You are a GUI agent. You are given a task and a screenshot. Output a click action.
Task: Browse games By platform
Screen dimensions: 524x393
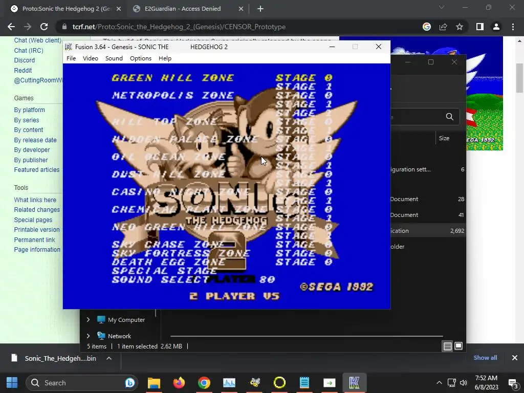pos(29,110)
